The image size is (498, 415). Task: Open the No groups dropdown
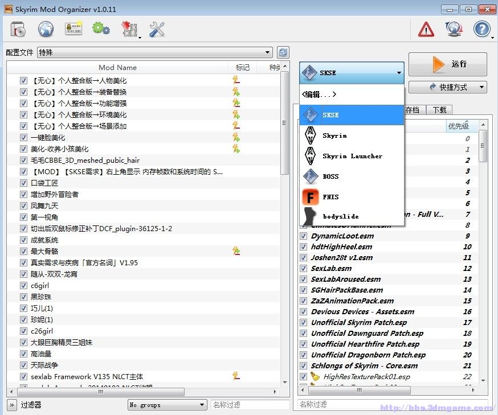pos(167,405)
